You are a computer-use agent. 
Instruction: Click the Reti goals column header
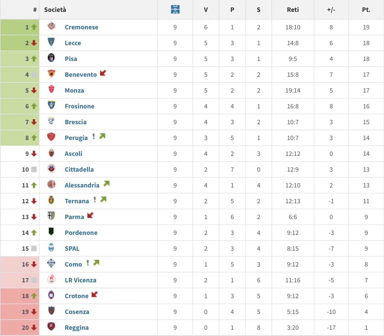tap(293, 10)
